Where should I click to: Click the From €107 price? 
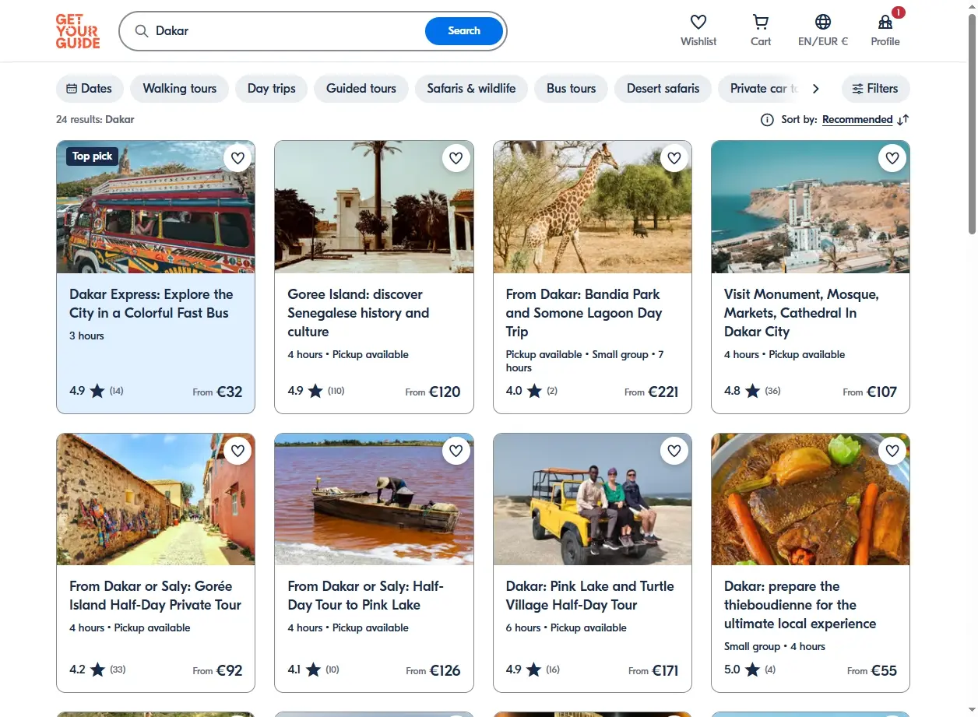pyautogui.click(x=870, y=392)
